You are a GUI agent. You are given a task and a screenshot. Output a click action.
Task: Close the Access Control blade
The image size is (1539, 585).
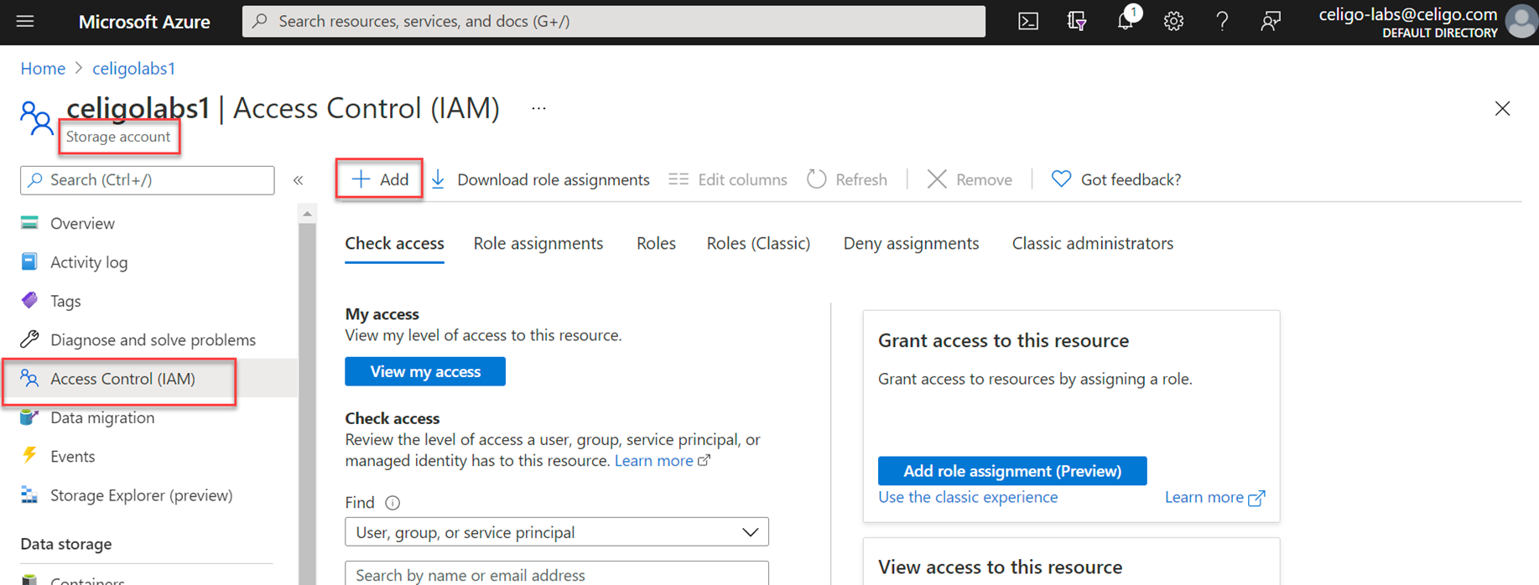[x=1502, y=109]
